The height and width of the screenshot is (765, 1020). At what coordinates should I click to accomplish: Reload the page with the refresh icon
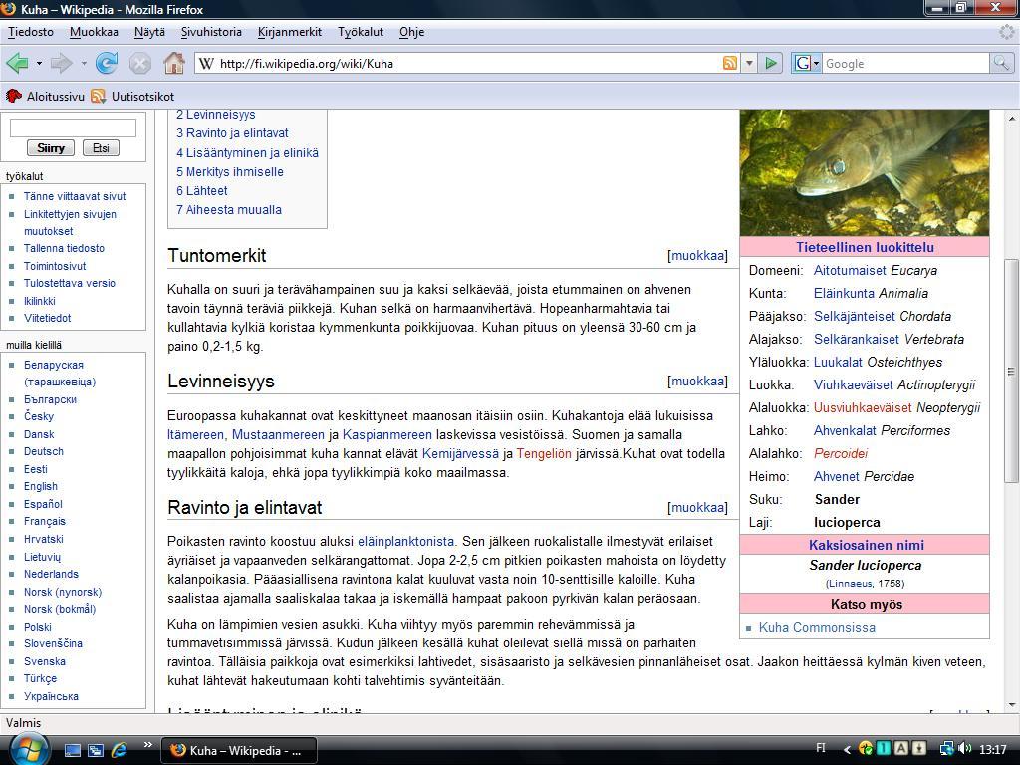(x=106, y=63)
